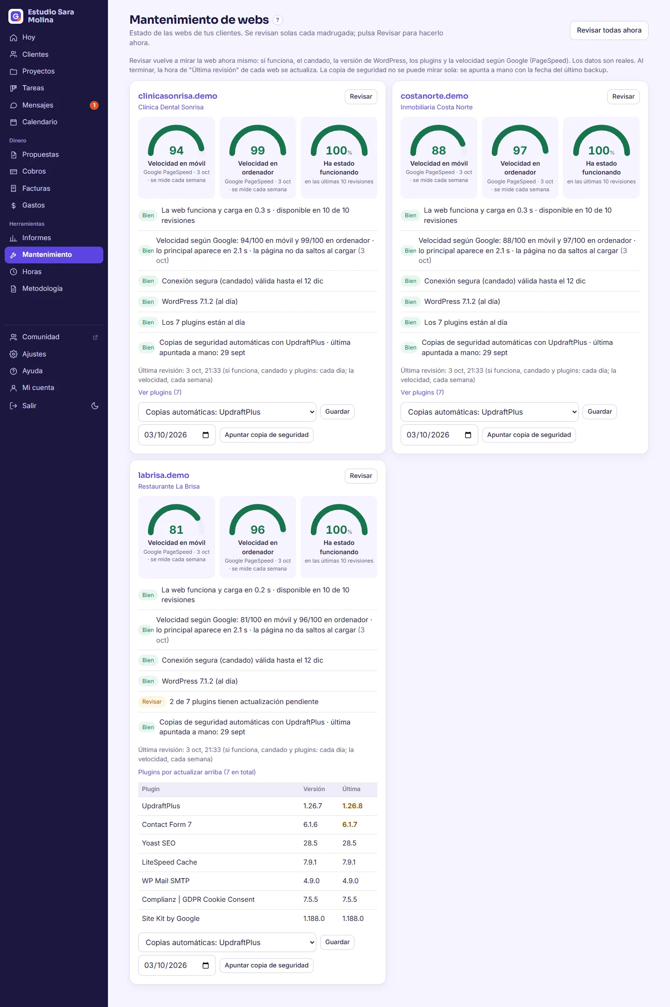Select Salir to log out

pos(29,406)
